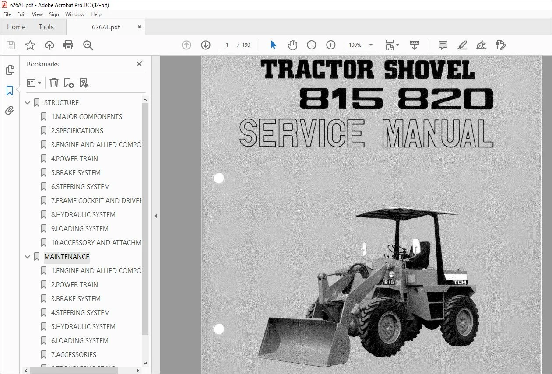Upload the file to cloud
This screenshot has width=552, height=374.
[x=49, y=45]
